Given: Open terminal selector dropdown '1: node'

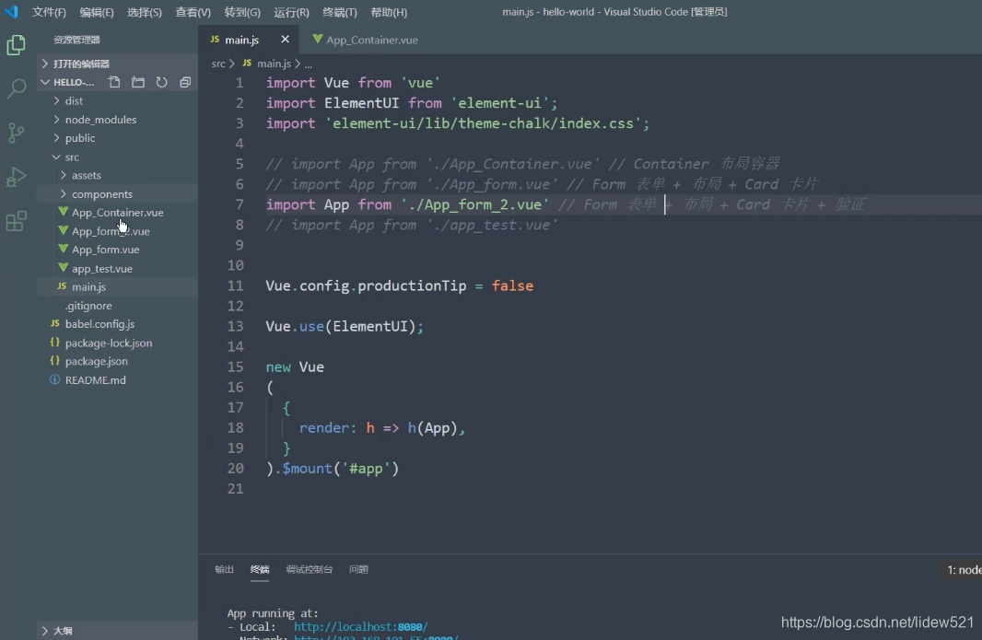Looking at the screenshot, I should [962, 569].
